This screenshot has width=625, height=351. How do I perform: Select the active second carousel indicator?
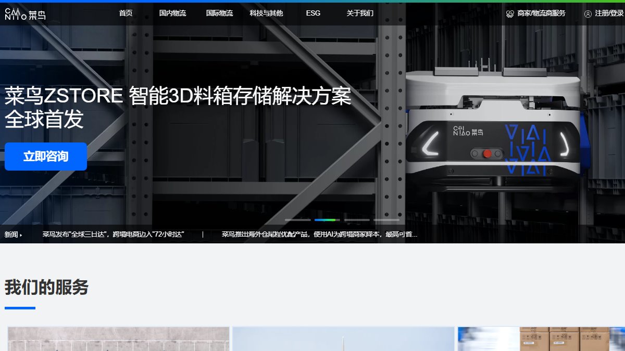327,220
